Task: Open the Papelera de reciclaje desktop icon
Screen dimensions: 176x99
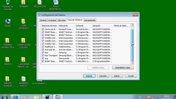Action: 8,5
